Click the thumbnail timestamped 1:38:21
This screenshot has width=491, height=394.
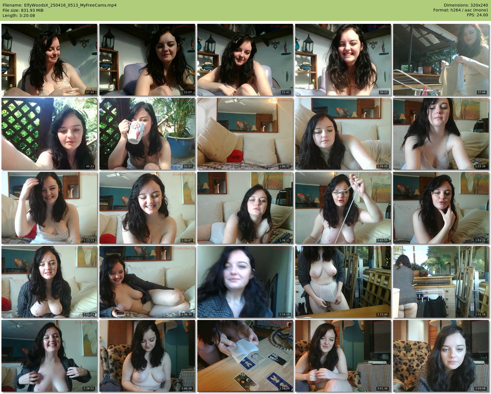pyautogui.click(x=245, y=208)
